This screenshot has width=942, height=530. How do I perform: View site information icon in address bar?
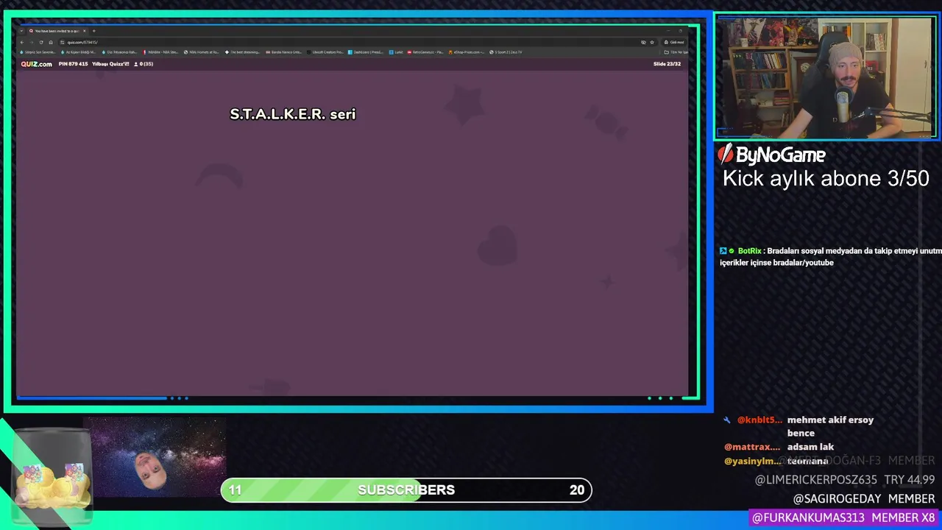tap(62, 42)
